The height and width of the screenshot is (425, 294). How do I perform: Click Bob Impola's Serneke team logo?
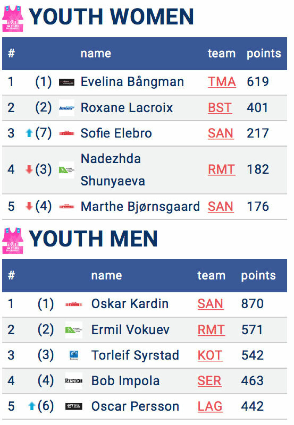click(74, 381)
